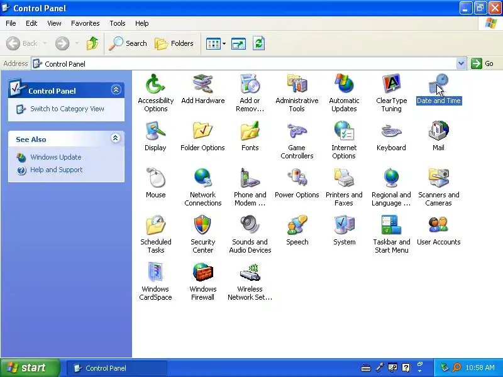
Task: Click the Up folder toolbar button
Action: [x=92, y=43]
